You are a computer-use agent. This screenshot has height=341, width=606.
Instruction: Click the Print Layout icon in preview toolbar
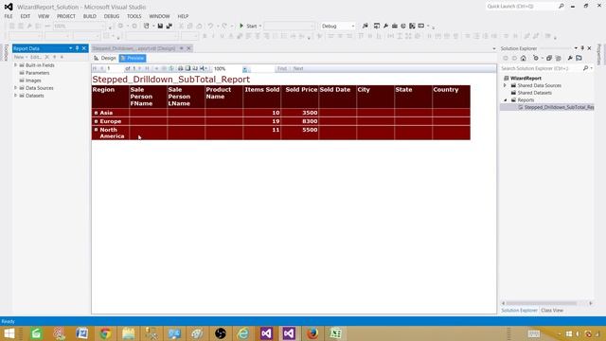[187, 68]
